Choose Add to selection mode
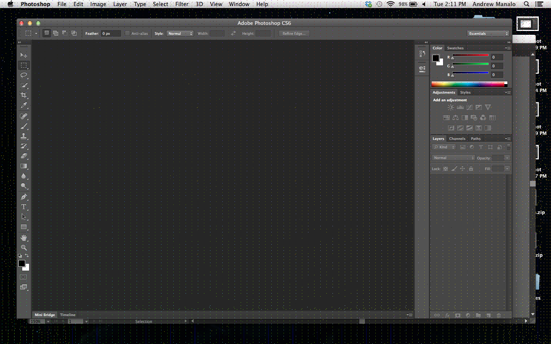The image size is (551, 344). coord(55,33)
